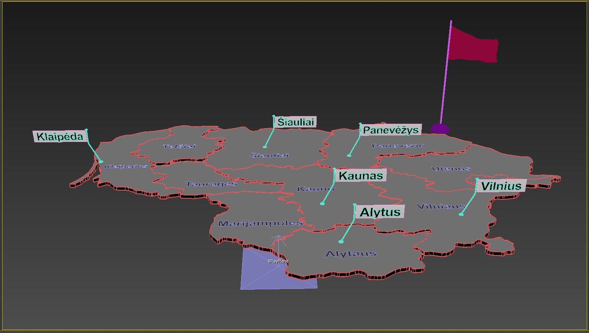The image size is (589, 333).
Task: Click the Taurages region text
Action: click(211, 184)
